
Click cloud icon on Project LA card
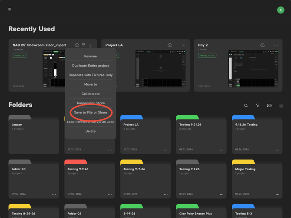tap(170, 45)
